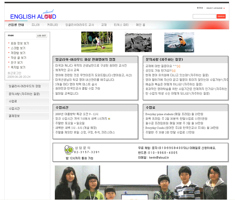The image size is (235, 200).
Task: Open question about 효과적인 영어학습 수업기간
Action: point(186,89)
